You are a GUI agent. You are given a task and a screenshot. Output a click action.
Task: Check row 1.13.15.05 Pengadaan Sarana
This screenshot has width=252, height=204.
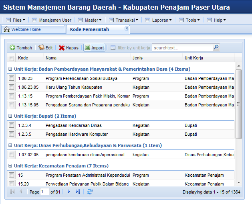(11, 105)
